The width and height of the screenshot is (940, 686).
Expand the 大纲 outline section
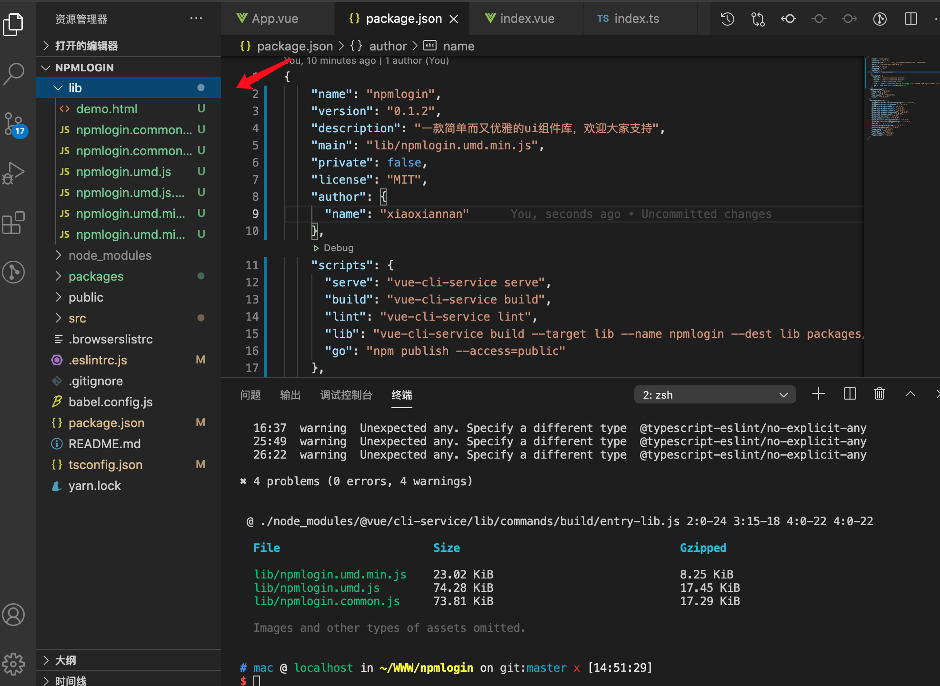pyautogui.click(x=65, y=660)
